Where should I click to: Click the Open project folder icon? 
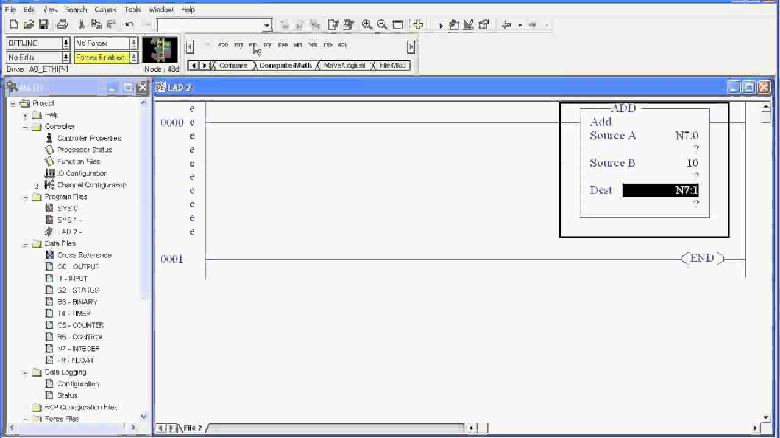click(x=29, y=25)
